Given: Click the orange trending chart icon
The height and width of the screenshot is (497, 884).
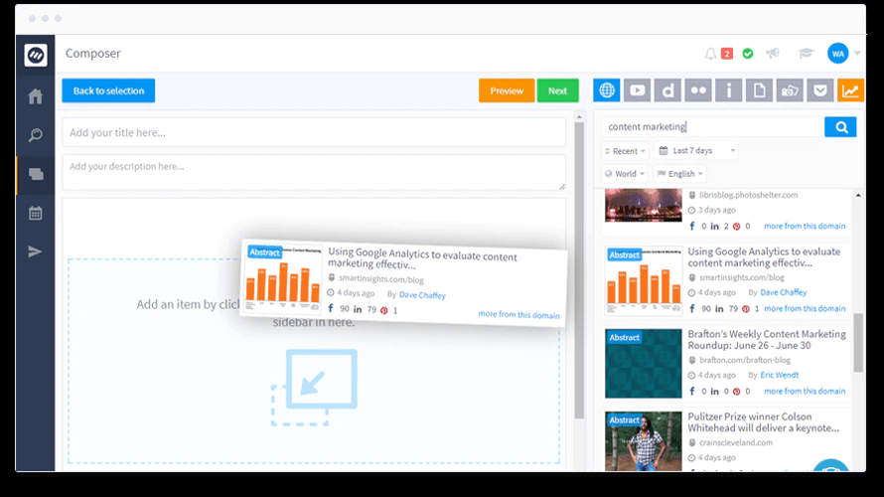Looking at the screenshot, I should pos(850,90).
